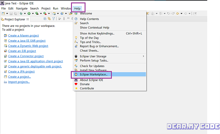Click the Save toolbar icon

(11, 14)
